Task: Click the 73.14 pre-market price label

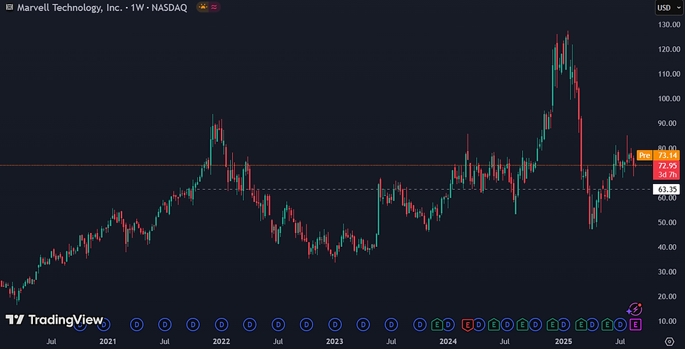Action: point(667,155)
